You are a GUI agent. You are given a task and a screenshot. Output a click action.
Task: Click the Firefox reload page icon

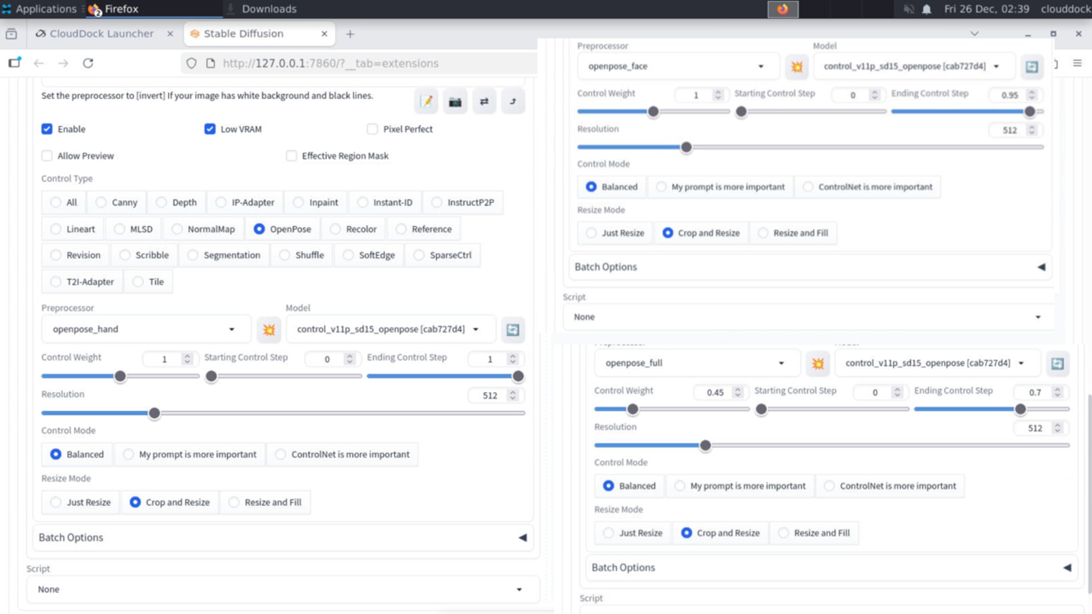click(88, 63)
